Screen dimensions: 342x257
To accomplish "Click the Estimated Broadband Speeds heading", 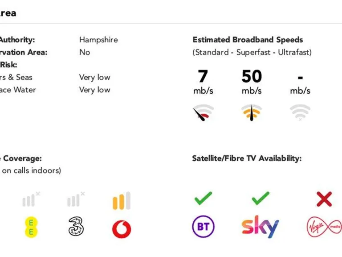I will pos(248,40).
